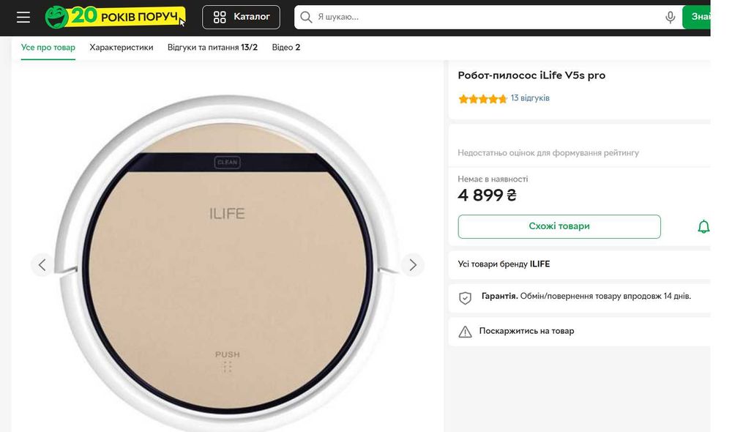
Task: Click the magnifier search icon
Action: 306,17
